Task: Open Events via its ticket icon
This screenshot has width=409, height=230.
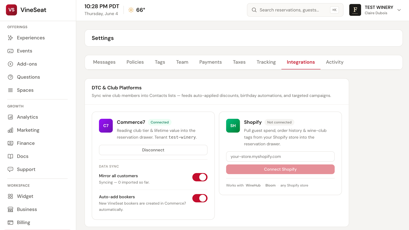Action: point(10,51)
